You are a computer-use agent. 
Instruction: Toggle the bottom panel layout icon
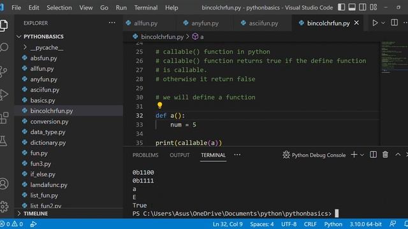point(352,7)
